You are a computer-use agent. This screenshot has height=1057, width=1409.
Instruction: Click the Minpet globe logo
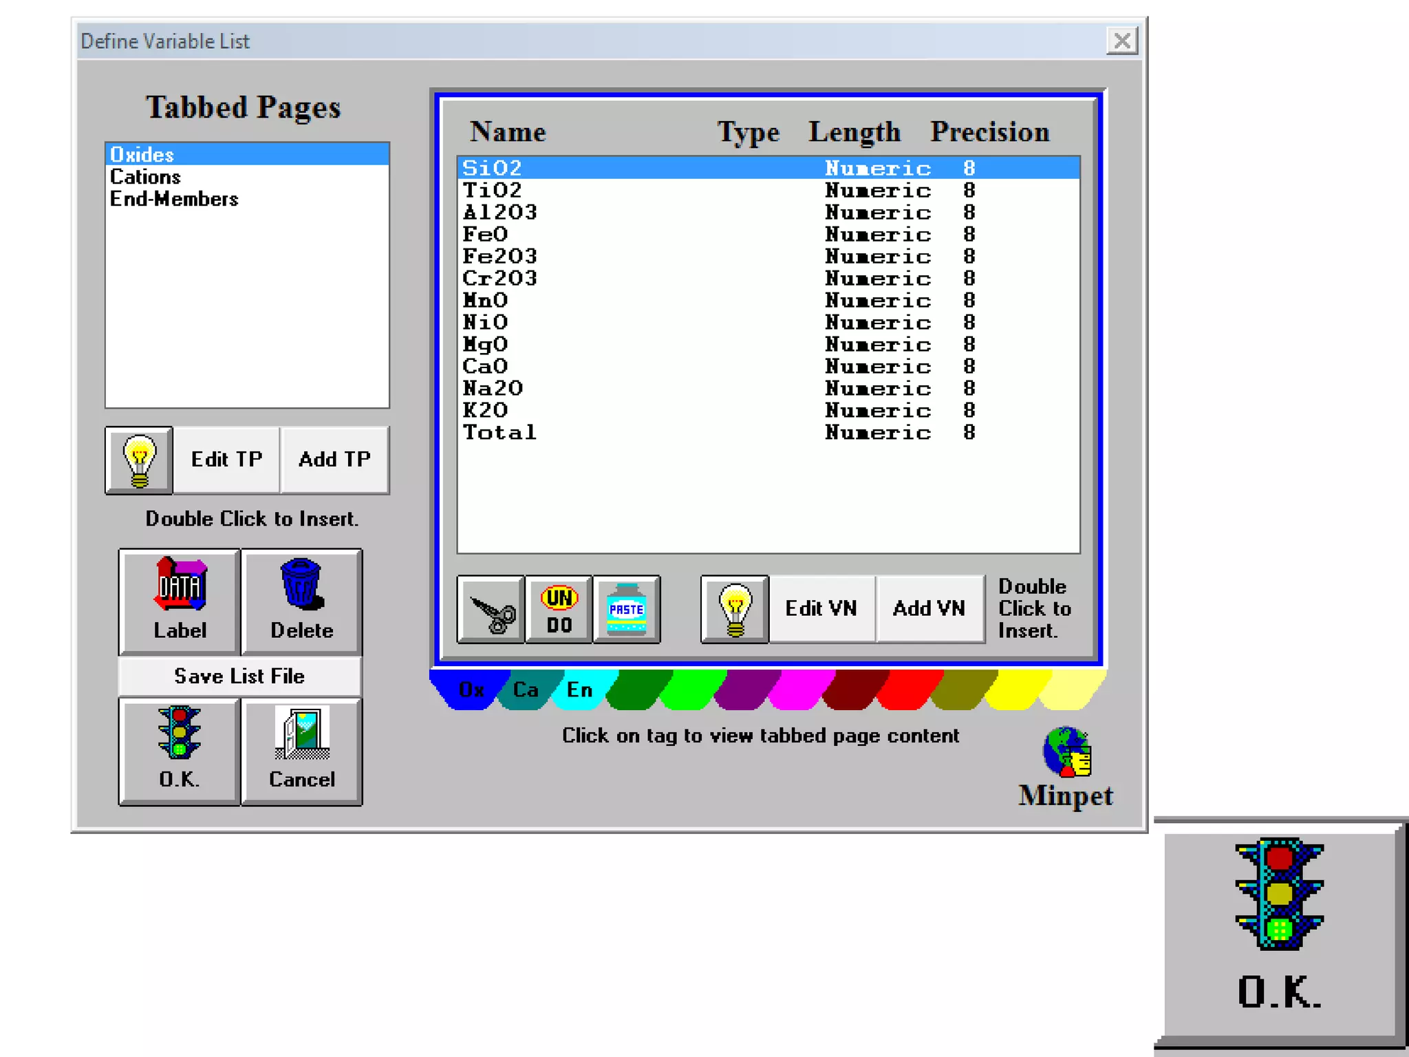(x=1066, y=752)
